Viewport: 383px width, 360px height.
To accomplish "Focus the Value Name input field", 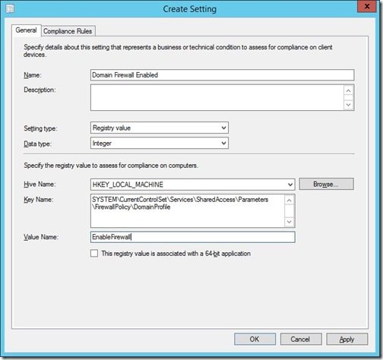I will 193,237.
